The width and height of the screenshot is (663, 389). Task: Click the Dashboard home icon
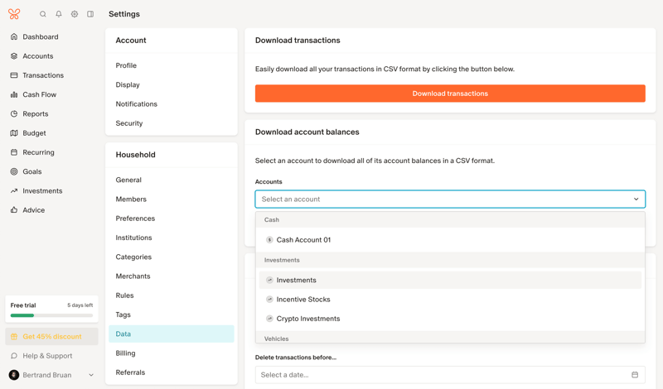pyautogui.click(x=14, y=36)
